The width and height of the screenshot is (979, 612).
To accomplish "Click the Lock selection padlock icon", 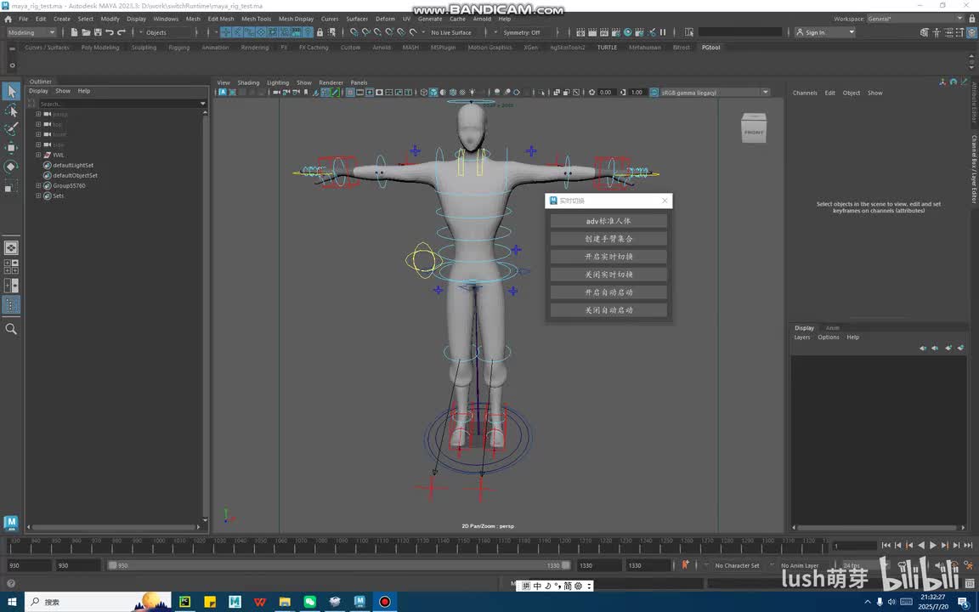I will (x=320, y=32).
